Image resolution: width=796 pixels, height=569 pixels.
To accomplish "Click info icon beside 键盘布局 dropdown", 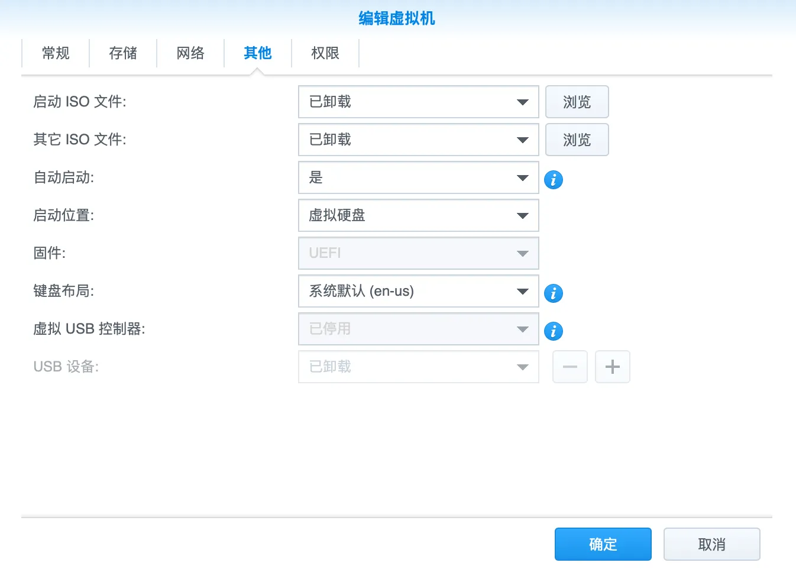I will pos(553,293).
